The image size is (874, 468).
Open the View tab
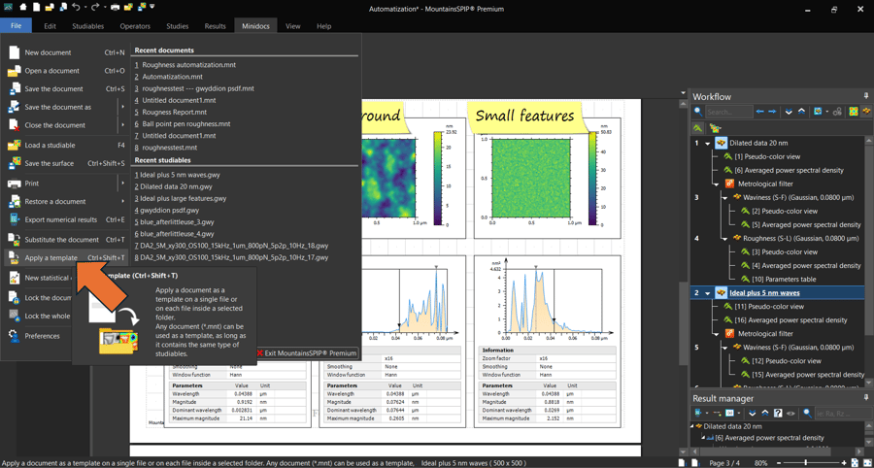point(292,26)
